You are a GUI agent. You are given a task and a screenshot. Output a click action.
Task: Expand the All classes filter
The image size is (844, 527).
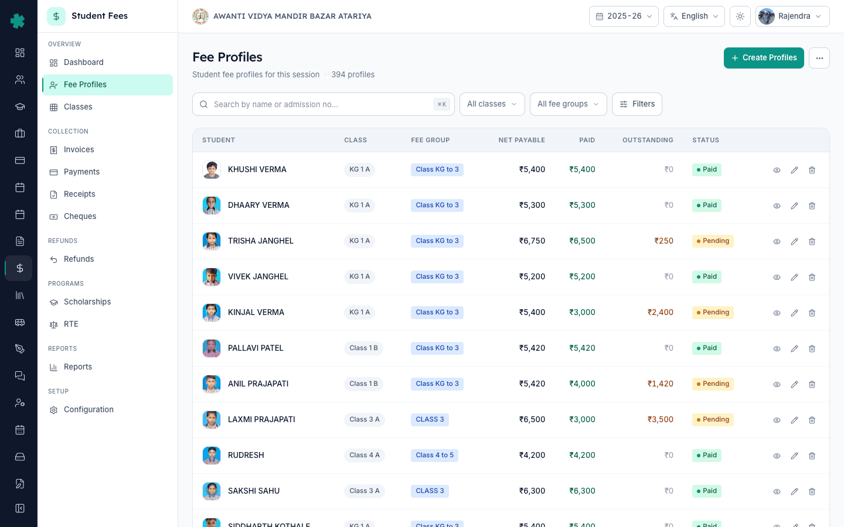492,104
